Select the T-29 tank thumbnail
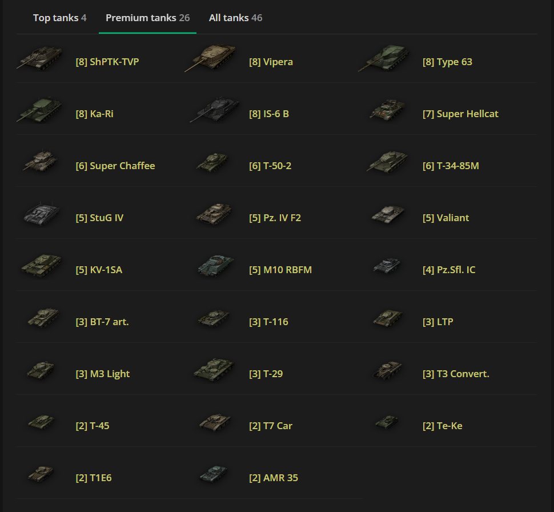 coord(214,371)
